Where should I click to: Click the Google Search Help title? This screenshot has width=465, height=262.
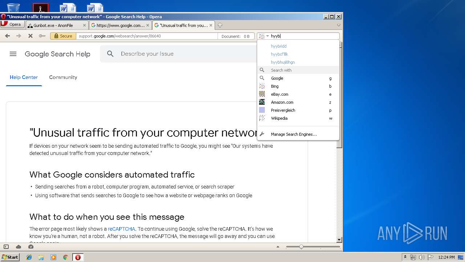pyautogui.click(x=57, y=54)
